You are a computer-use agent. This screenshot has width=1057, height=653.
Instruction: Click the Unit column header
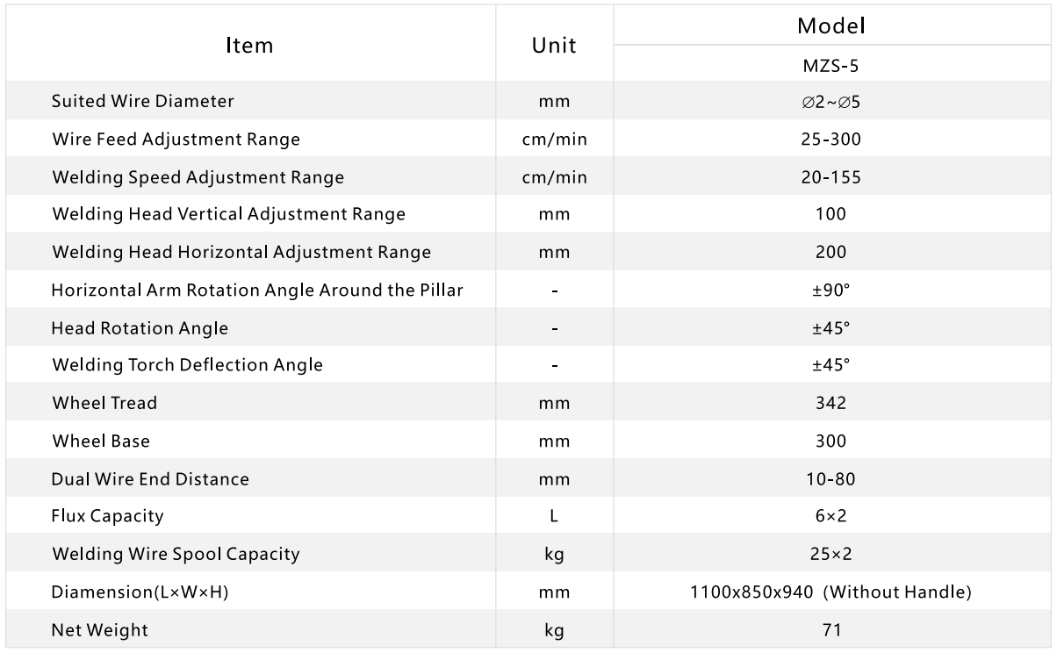coord(554,45)
